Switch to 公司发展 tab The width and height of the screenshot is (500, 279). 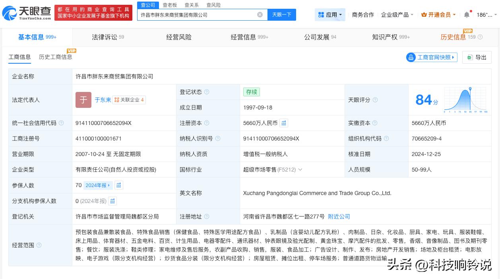pyautogui.click(x=320, y=37)
